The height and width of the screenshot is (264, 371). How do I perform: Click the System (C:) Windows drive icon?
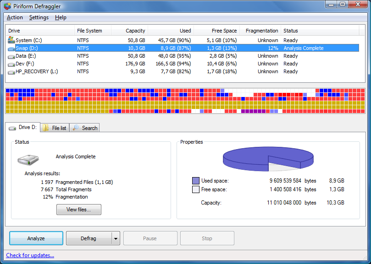tap(11, 40)
